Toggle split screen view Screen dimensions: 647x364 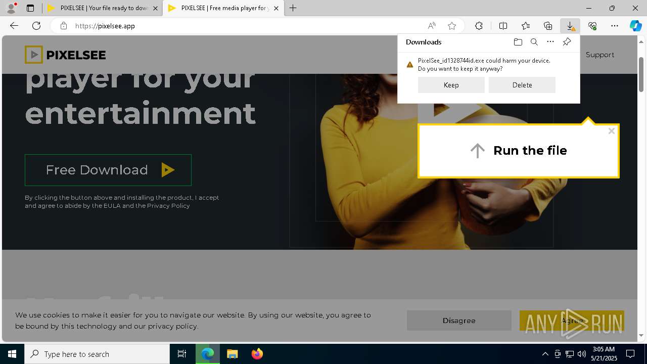click(x=503, y=26)
